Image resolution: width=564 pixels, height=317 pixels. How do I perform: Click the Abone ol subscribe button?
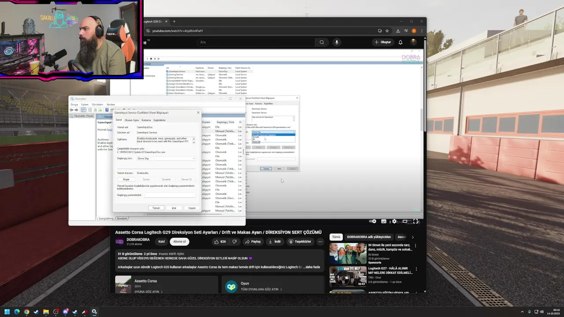point(179,242)
